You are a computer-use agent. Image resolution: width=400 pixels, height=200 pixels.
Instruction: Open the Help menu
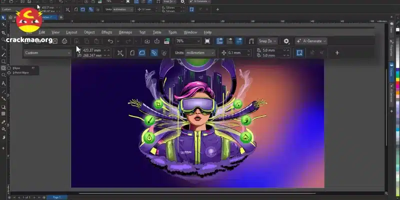coord(207,32)
